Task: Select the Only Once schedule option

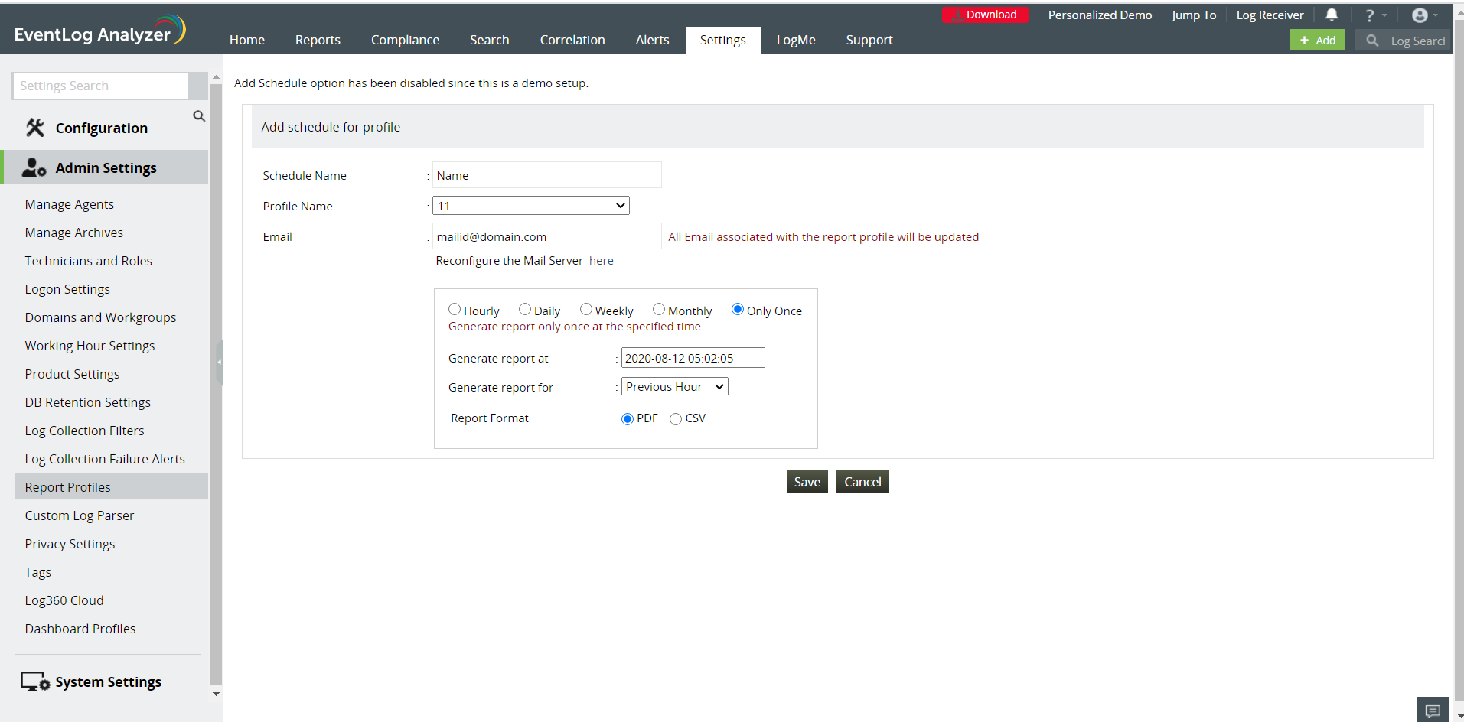Action: (x=738, y=310)
